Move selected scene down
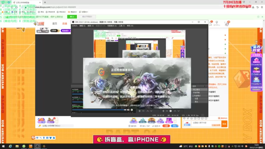Viewport: 265px width, 149px height. [x=151, y=111]
